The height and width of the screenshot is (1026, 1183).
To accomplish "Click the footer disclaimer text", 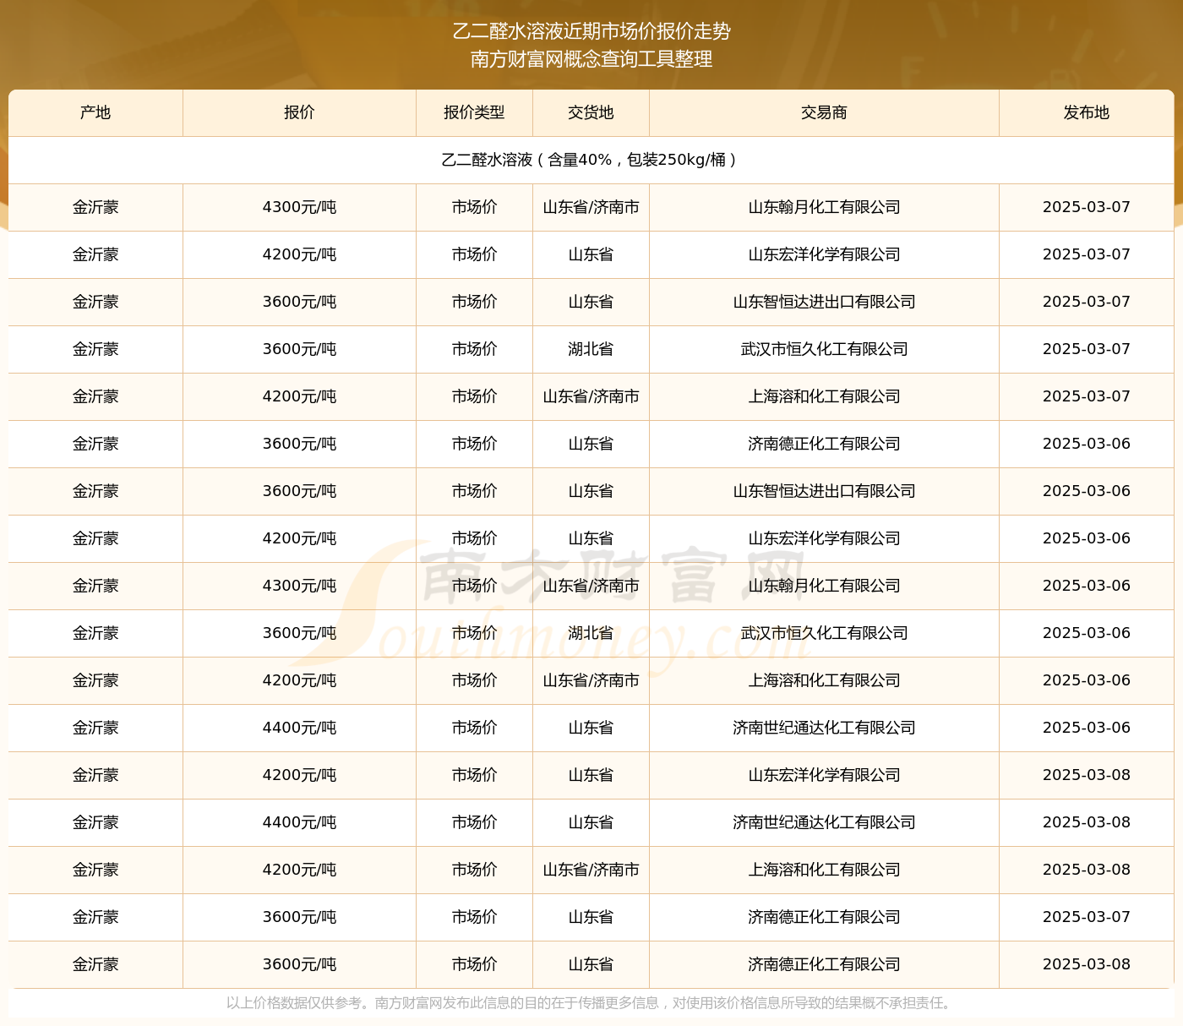I will [591, 1003].
